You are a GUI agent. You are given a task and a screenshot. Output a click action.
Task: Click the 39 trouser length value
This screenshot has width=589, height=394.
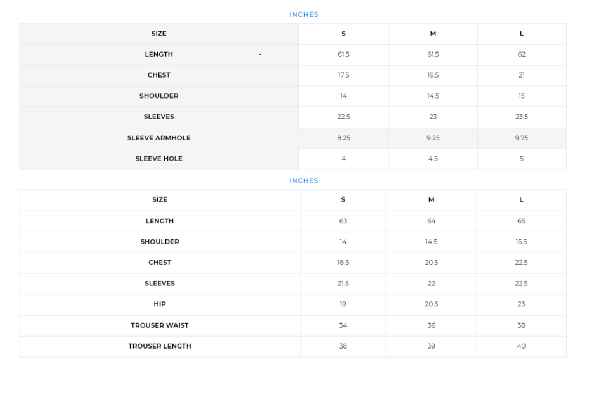click(431, 346)
